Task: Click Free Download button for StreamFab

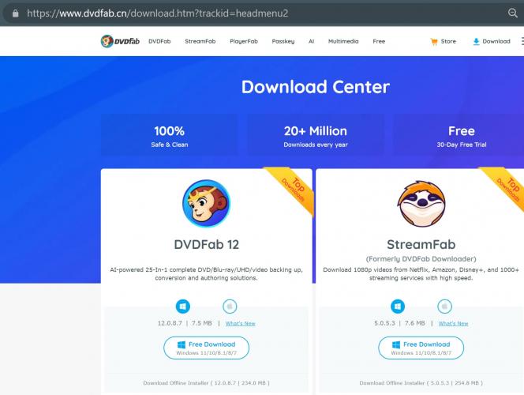Action: coord(421,348)
